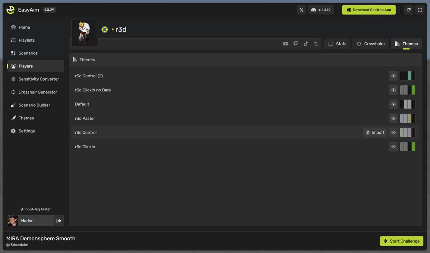Viewport: 430px width, 253px height.
Task: Open the Input-lag Tester link
Action: pyautogui.click(x=36, y=209)
